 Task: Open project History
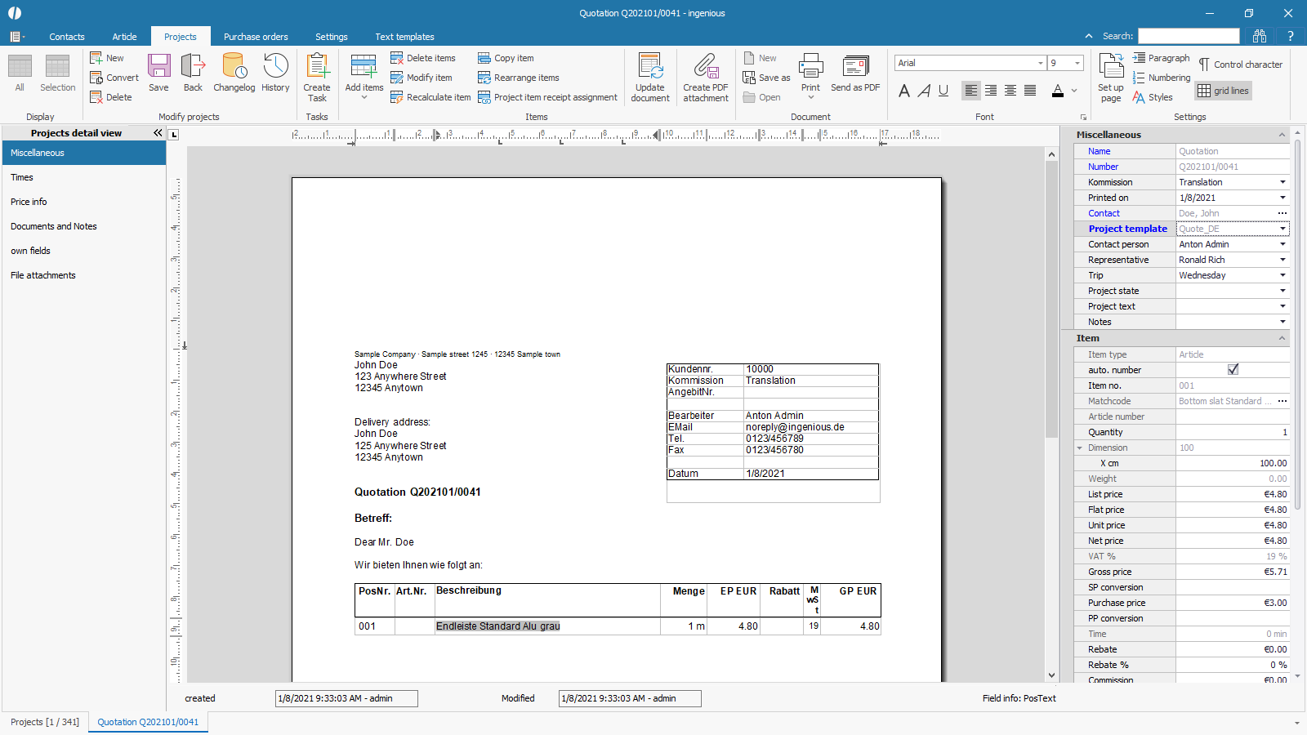275,73
